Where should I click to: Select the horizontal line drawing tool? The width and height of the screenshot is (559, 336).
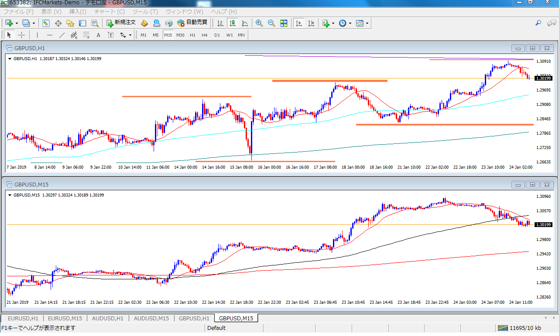50,35
